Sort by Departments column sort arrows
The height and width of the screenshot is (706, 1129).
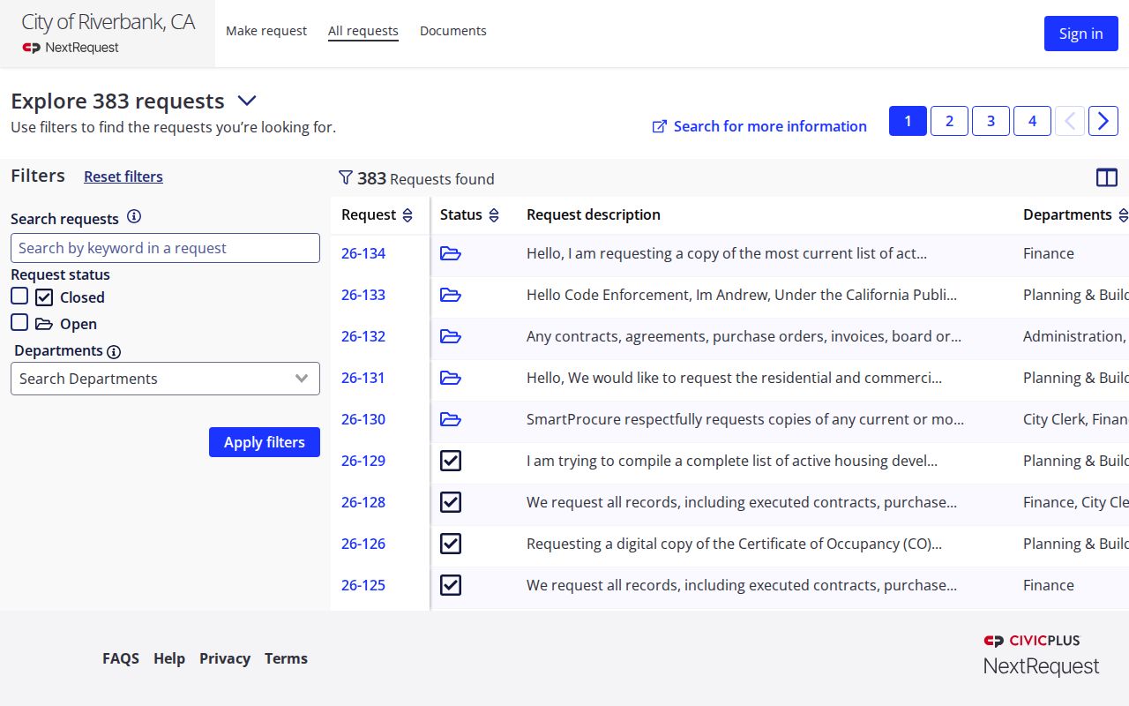pyautogui.click(x=1123, y=215)
